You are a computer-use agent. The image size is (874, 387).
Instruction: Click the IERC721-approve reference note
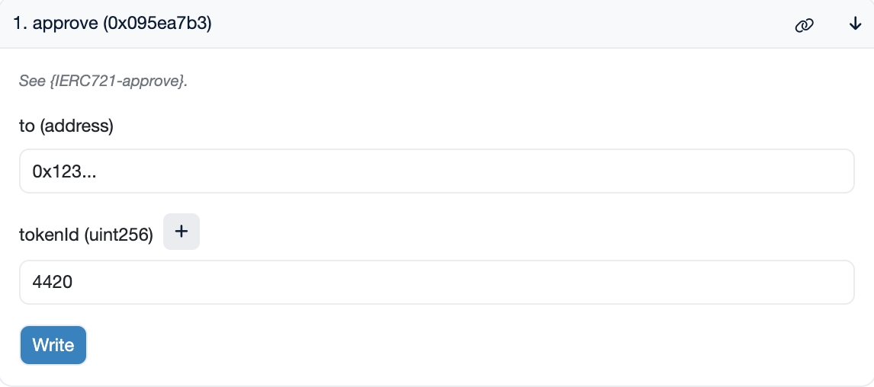103,81
